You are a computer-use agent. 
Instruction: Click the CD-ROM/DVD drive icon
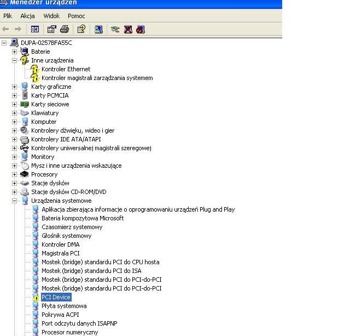pyautogui.click(x=25, y=192)
